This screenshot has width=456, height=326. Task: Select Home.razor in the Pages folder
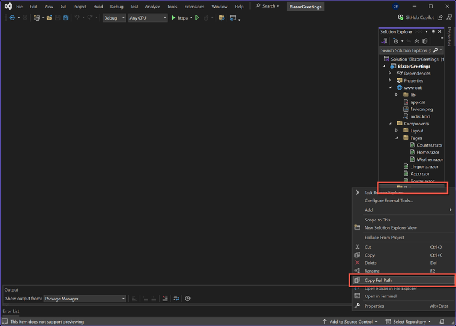point(427,152)
